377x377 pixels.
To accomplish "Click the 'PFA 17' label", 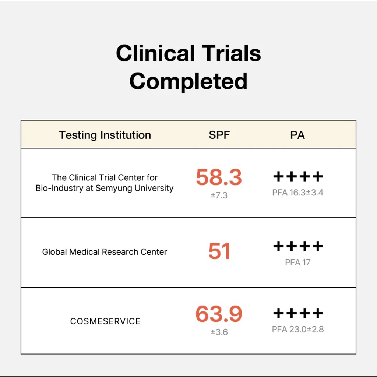I will [x=298, y=263].
